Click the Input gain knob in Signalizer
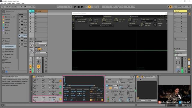The image size is (192, 108). (x=91, y=20)
